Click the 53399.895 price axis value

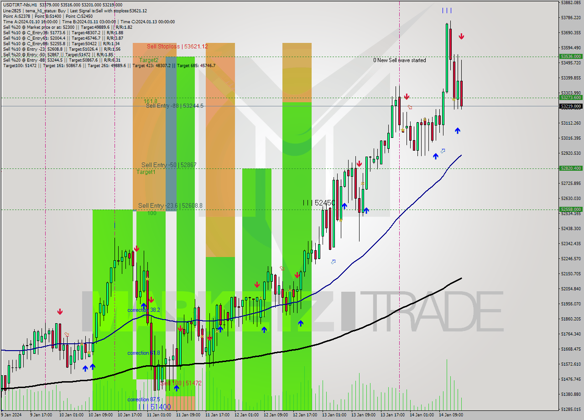click(571, 78)
